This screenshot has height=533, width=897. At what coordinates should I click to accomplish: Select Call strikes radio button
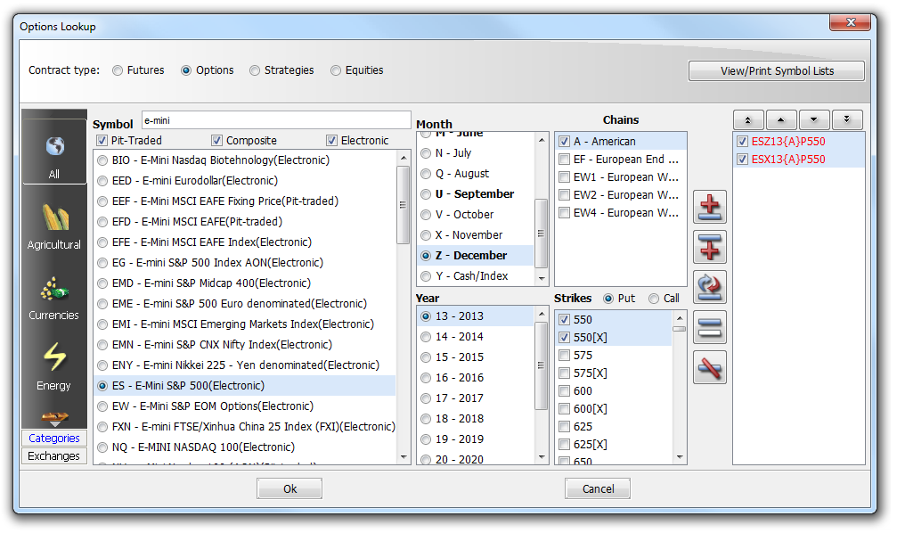[x=654, y=299]
